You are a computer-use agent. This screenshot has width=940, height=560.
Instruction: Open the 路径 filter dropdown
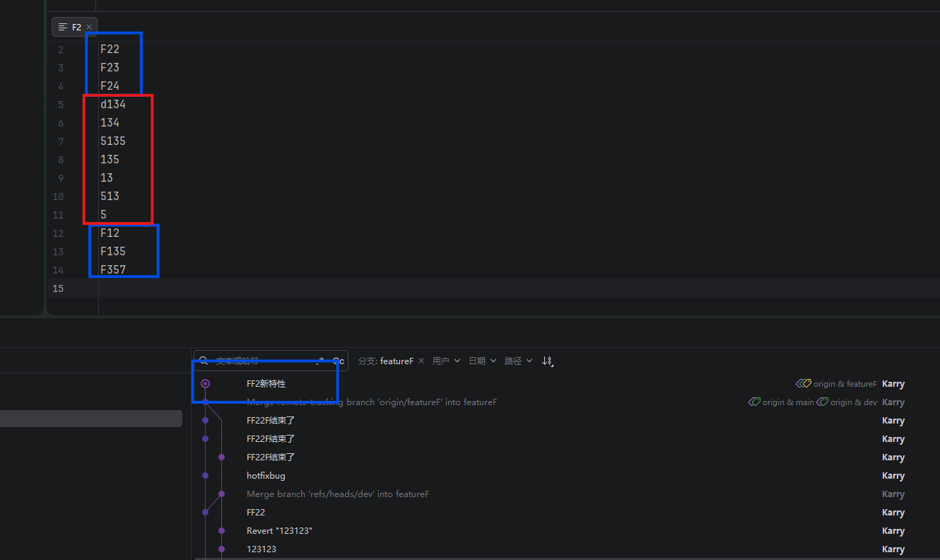click(x=519, y=361)
